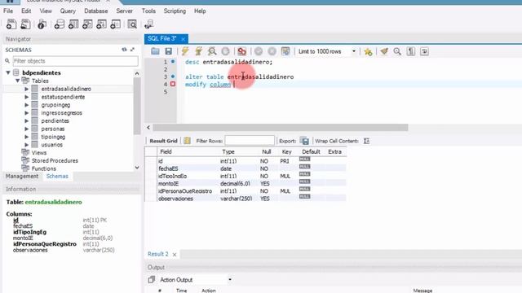Expand the grupoingeg table
The height and width of the screenshot is (293, 522).
coord(27,105)
